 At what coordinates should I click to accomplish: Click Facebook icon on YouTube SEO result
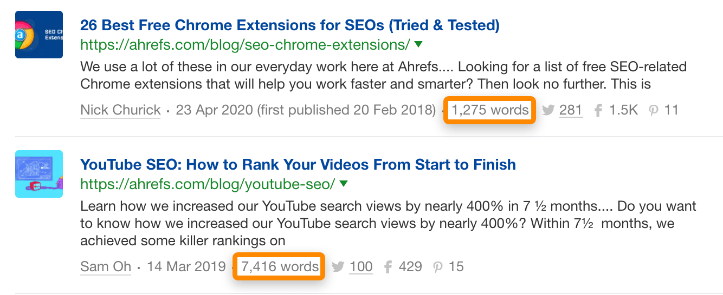pos(388,266)
